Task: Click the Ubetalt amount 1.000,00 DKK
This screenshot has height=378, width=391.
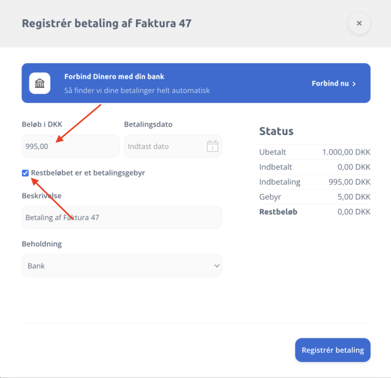Action: [x=346, y=152]
